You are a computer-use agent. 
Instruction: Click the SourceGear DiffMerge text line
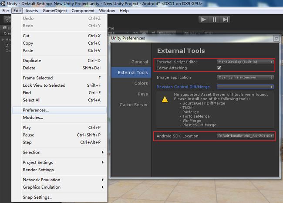[x=204, y=103]
